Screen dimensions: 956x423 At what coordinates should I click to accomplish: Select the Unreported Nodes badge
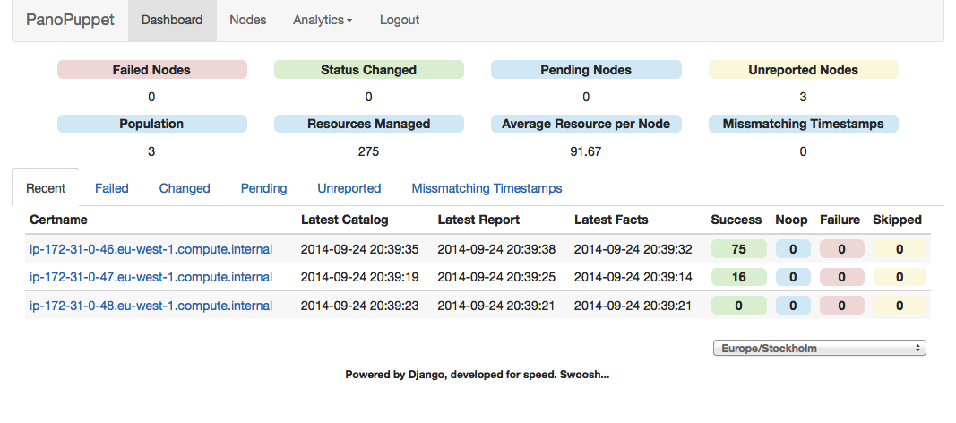[x=803, y=70]
